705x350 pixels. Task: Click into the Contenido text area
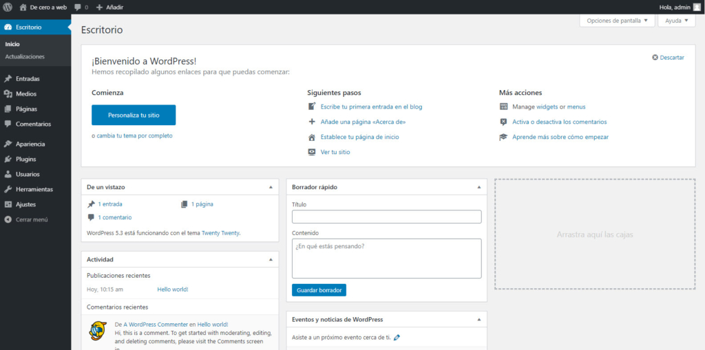pyautogui.click(x=386, y=259)
